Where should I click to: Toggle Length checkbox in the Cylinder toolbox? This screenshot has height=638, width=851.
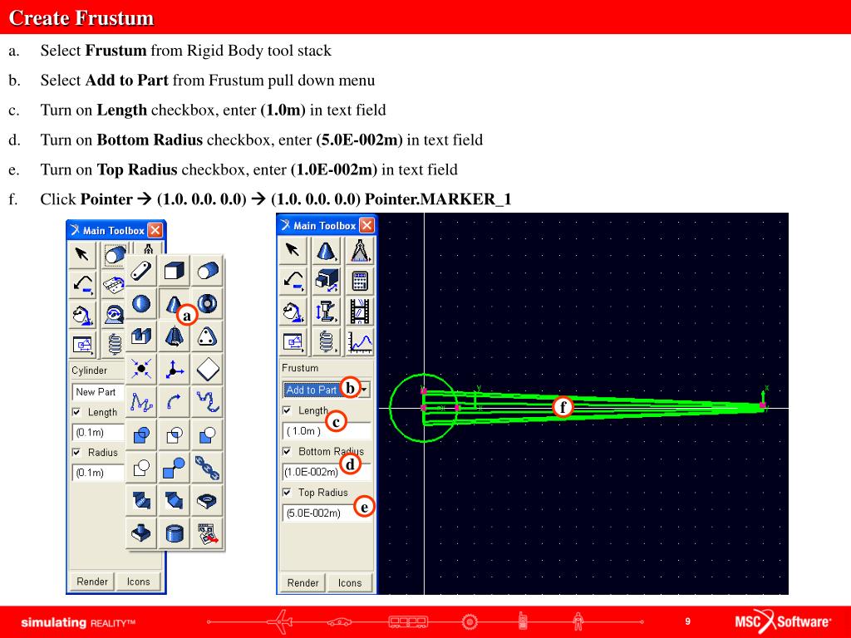click(x=76, y=412)
